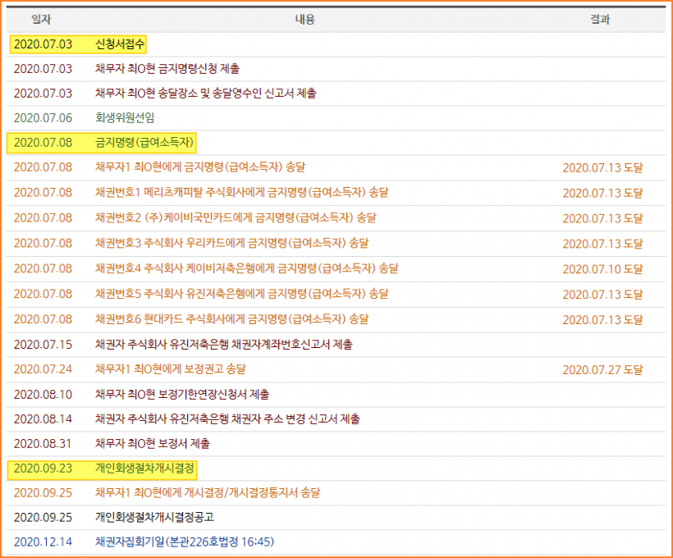Select the 채권번호3 주식회사 우리카드 entry

pos(231,243)
